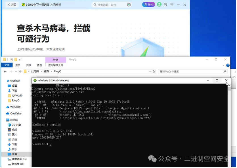Click 此电脑 in the address breadcrumb
The image size is (237, 168).
tap(35, 71)
